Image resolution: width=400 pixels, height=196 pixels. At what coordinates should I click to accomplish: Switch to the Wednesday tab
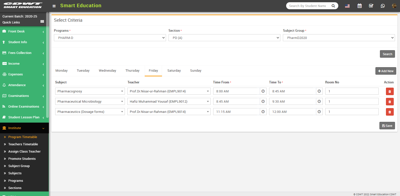(107, 71)
